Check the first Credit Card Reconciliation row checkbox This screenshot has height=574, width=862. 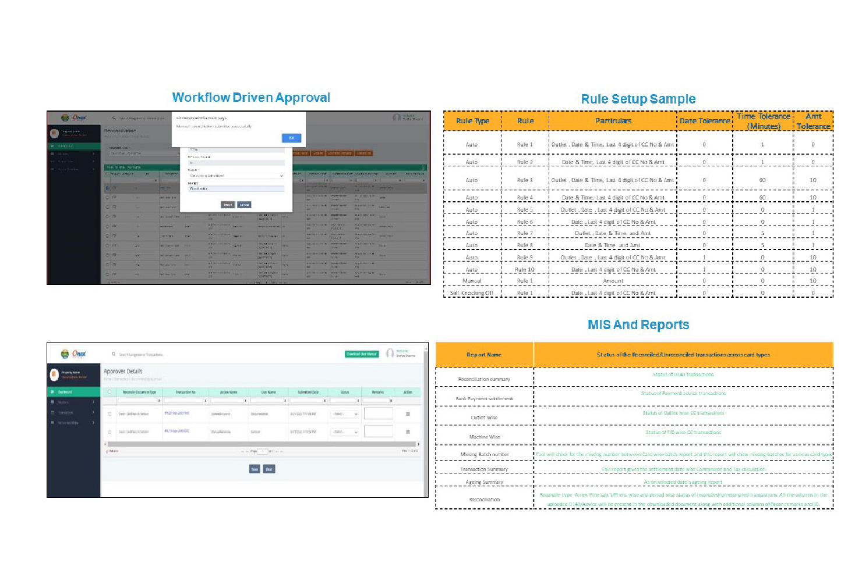(x=110, y=414)
